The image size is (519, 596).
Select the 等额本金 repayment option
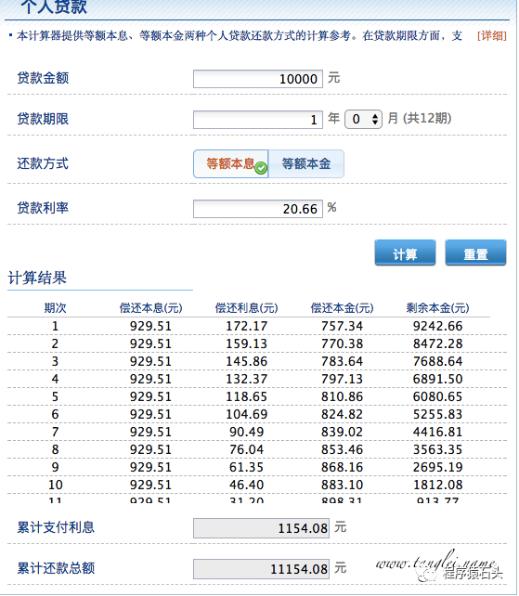(x=306, y=163)
